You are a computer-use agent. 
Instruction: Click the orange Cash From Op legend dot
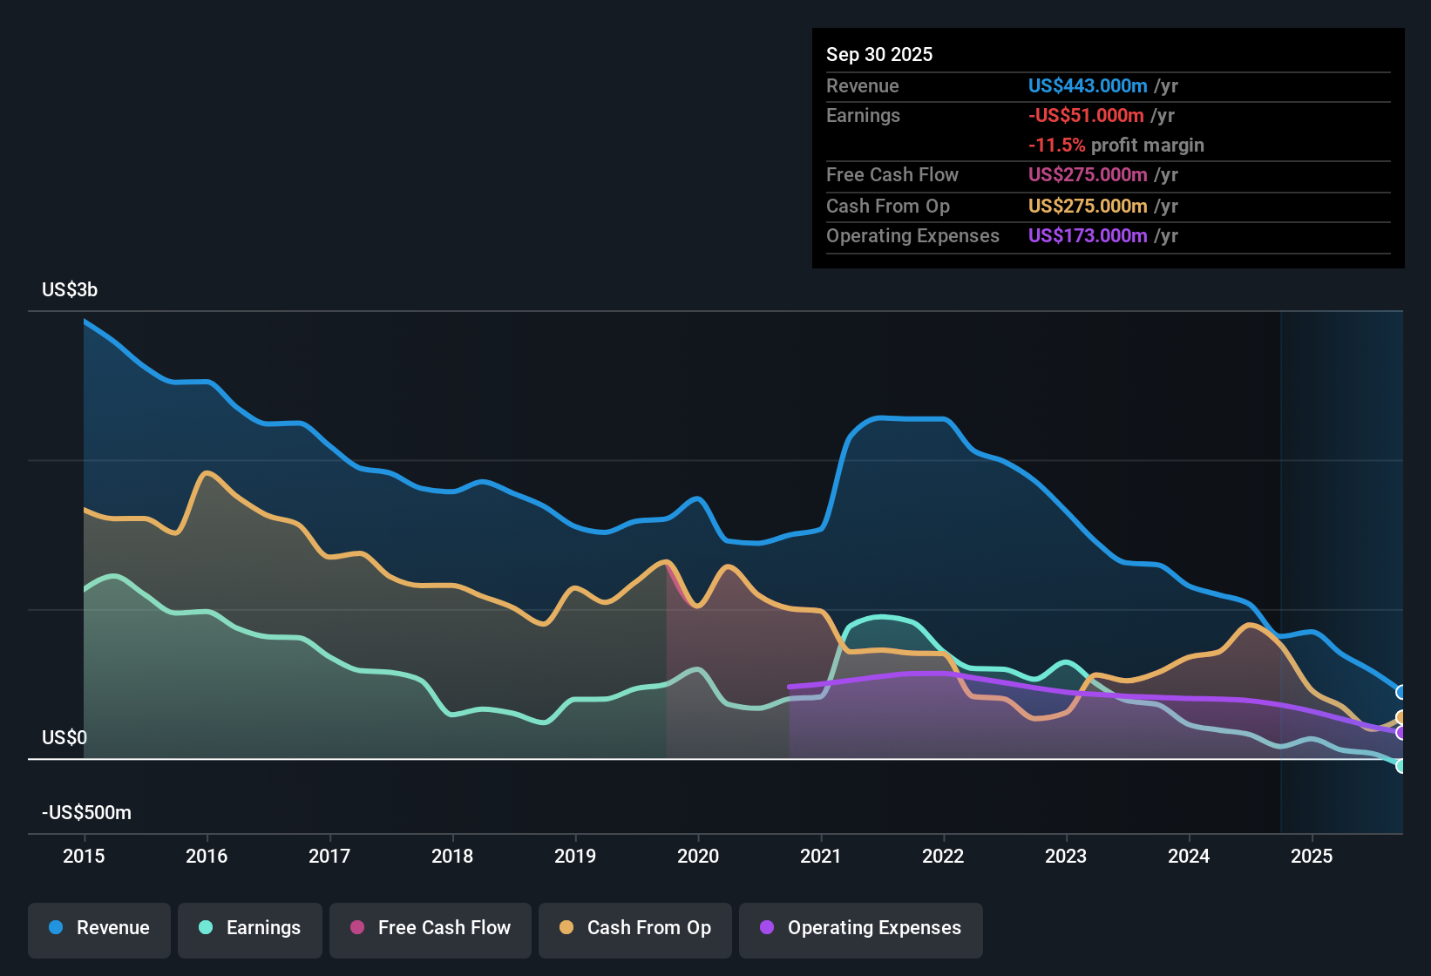pyautogui.click(x=566, y=928)
